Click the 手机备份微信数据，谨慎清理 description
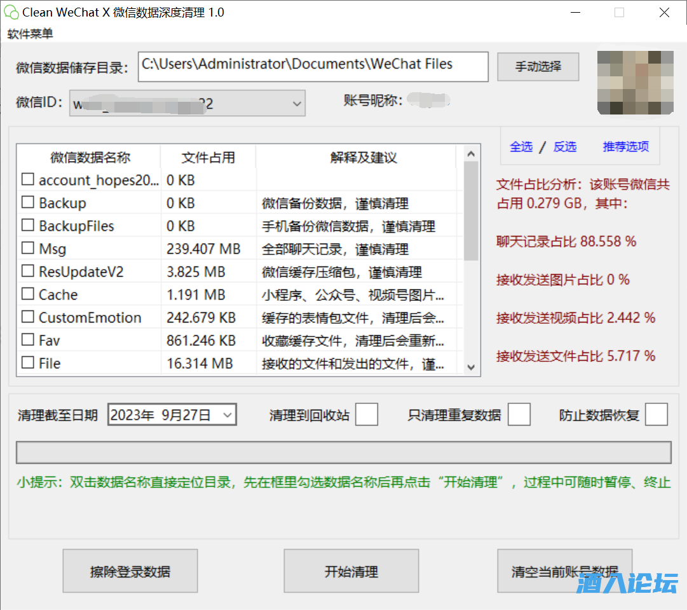This screenshot has height=610, width=687. pos(348,226)
